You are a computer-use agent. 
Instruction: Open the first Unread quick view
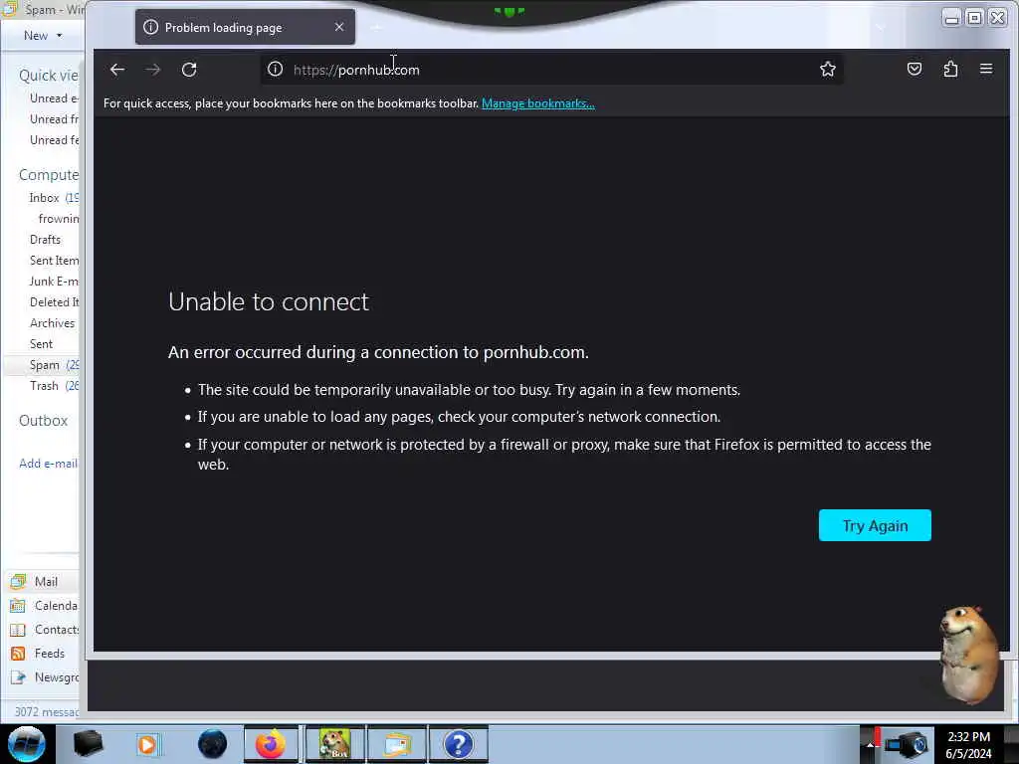[54, 98]
